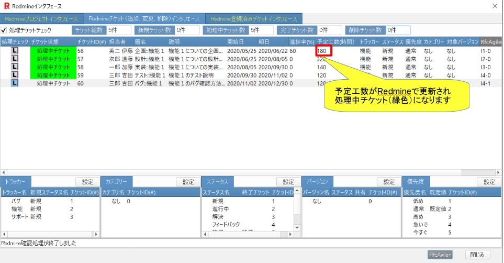Select 解決 row in ステータス list
This screenshot has width=504, height=263.
pyautogui.click(x=248, y=217)
